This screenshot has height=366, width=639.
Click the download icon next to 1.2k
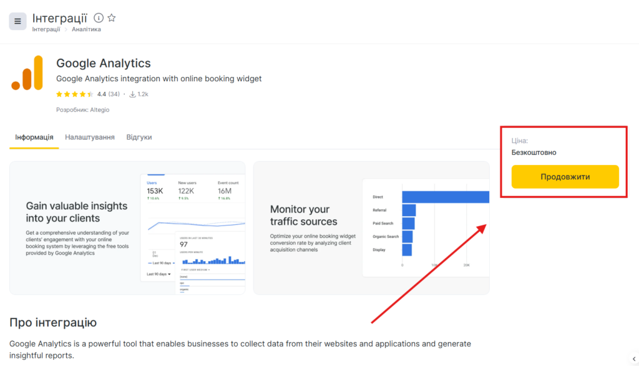(132, 94)
